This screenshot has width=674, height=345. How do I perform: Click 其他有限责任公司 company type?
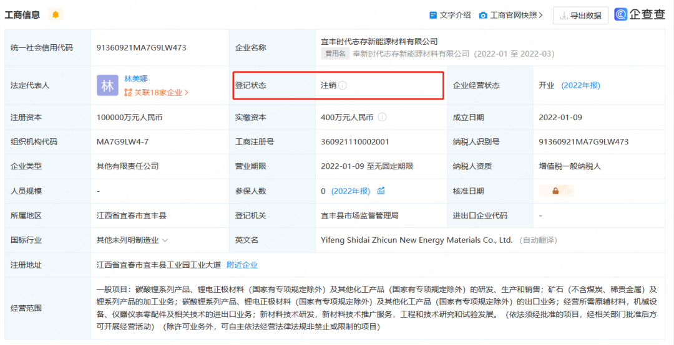tap(128, 166)
